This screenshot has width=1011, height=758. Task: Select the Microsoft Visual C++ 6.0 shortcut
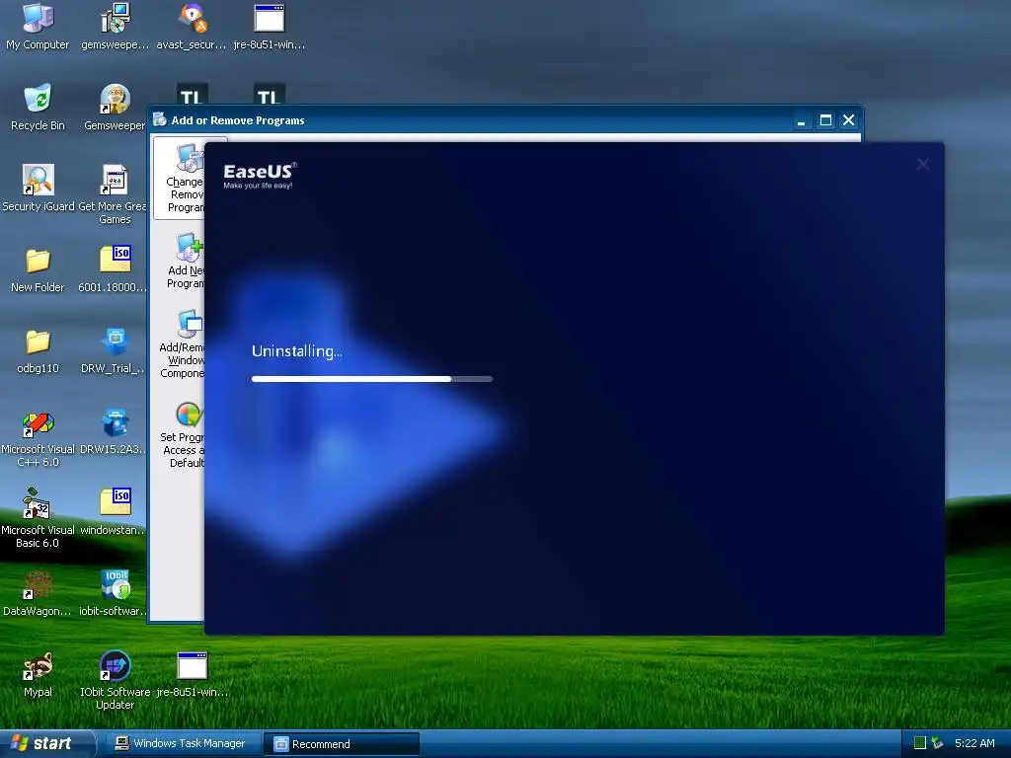[x=39, y=439]
